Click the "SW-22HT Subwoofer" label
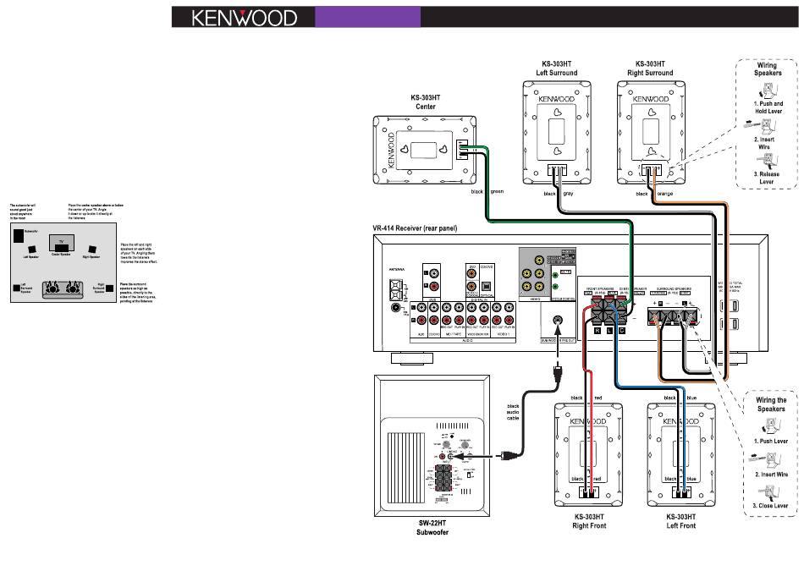804x571 pixels. [x=432, y=528]
